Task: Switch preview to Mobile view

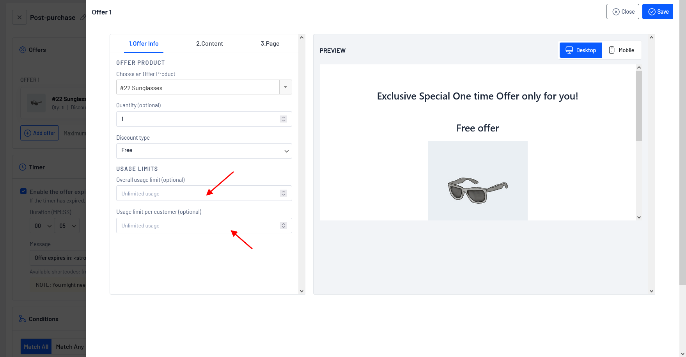Action: coord(621,50)
